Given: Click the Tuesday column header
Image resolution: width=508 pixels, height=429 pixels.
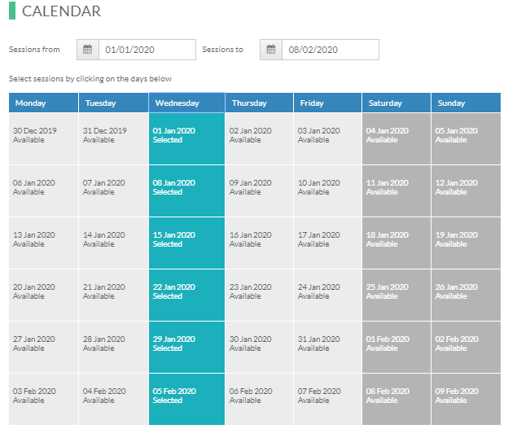Looking at the screenshot, I should (x=113, y=103).
